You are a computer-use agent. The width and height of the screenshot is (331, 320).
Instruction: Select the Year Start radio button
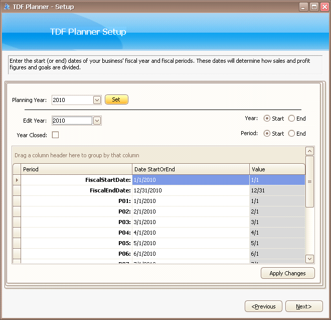click(267, 119)
